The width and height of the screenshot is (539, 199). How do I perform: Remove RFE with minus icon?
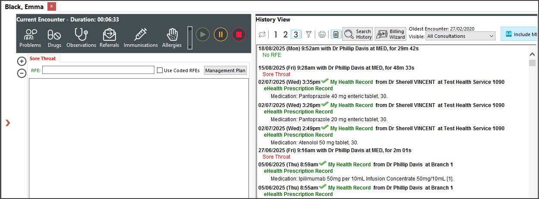click(x=22, y=73)
